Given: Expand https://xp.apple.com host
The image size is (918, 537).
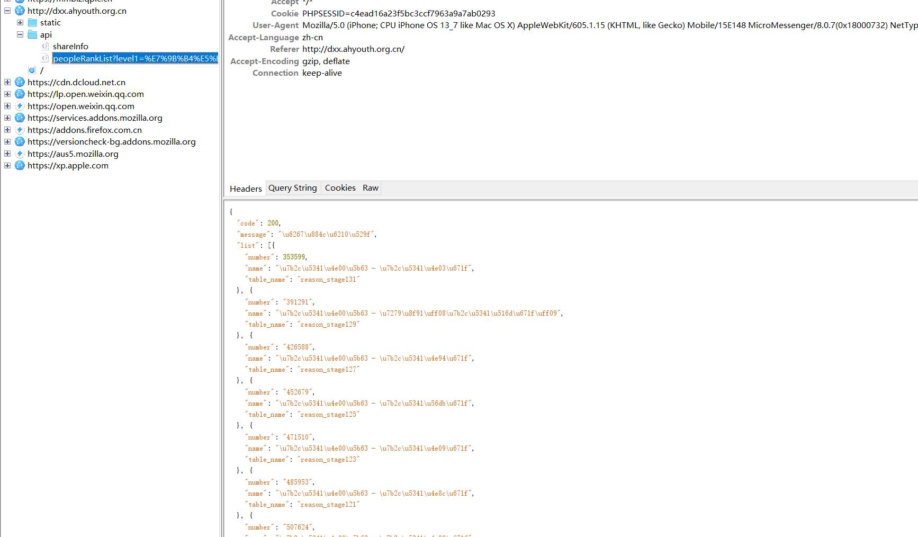Looking at the screenshot, I should [7, 165].
